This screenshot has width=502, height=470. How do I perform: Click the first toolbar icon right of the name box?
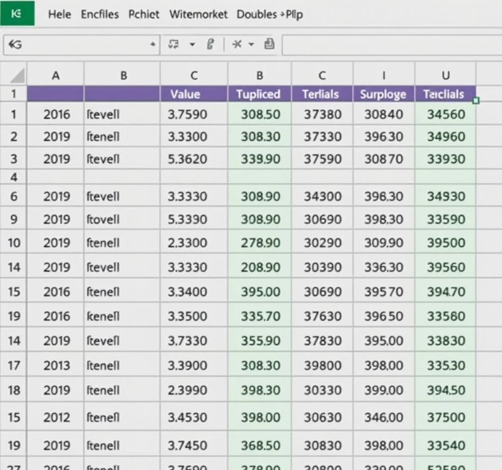173,45
